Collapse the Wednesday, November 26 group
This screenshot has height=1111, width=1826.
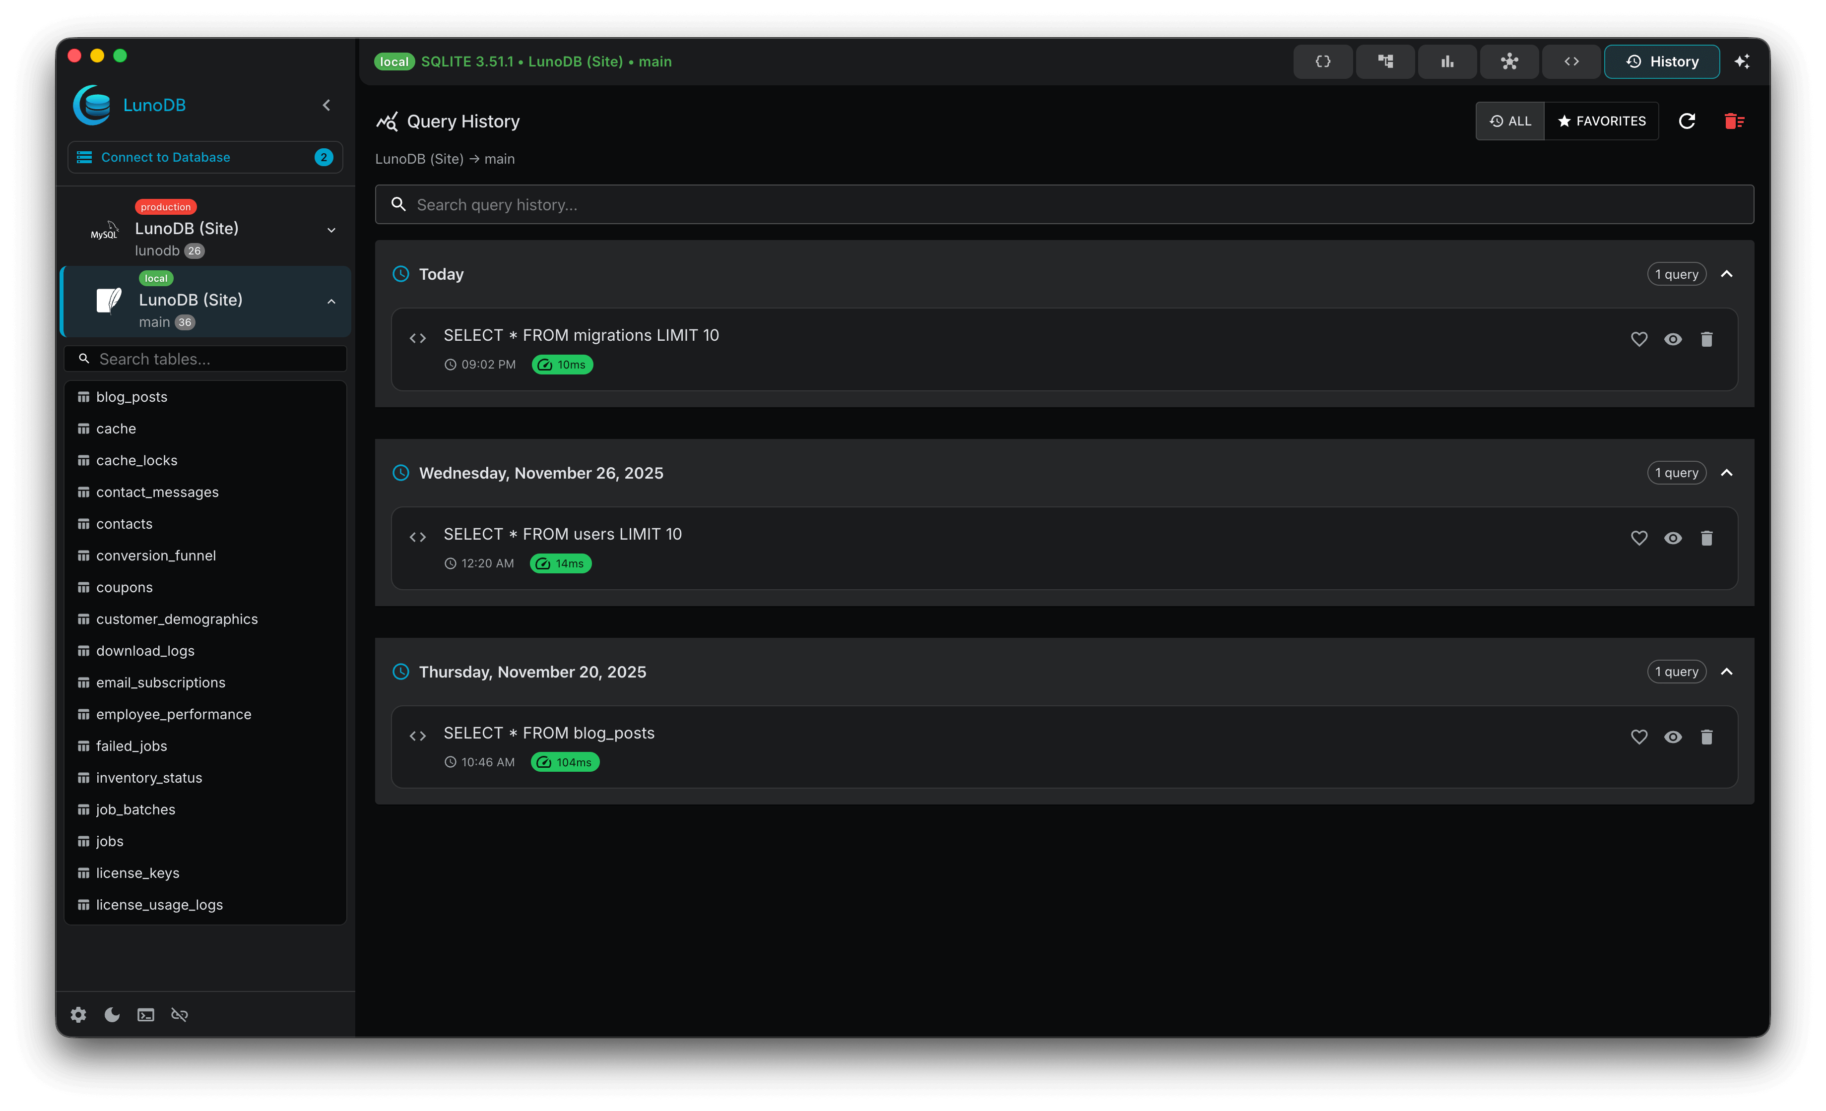point(1727,473)
